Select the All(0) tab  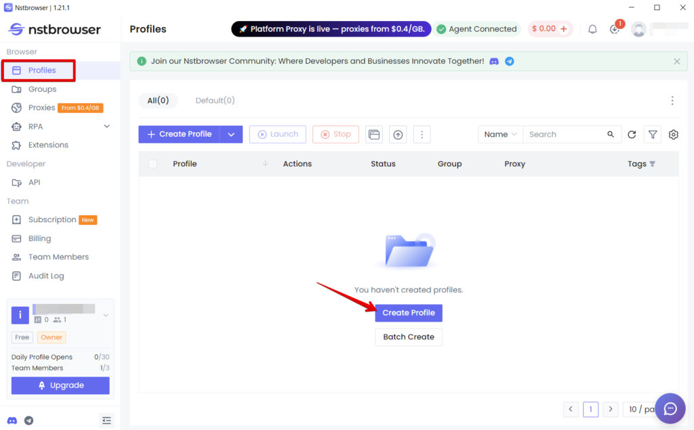coord(158,100)
